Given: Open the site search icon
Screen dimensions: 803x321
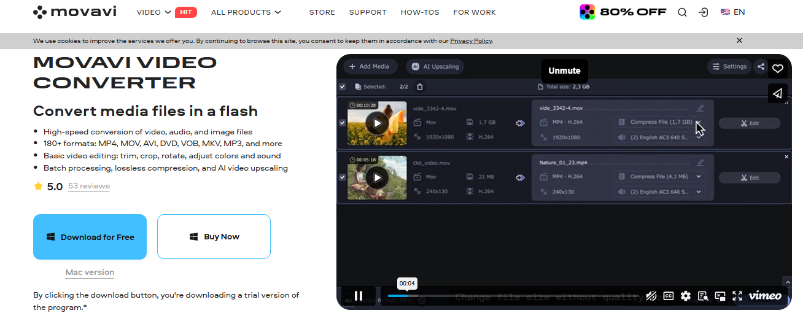Looking at the screenshot, I should click(x=682, y=12).
